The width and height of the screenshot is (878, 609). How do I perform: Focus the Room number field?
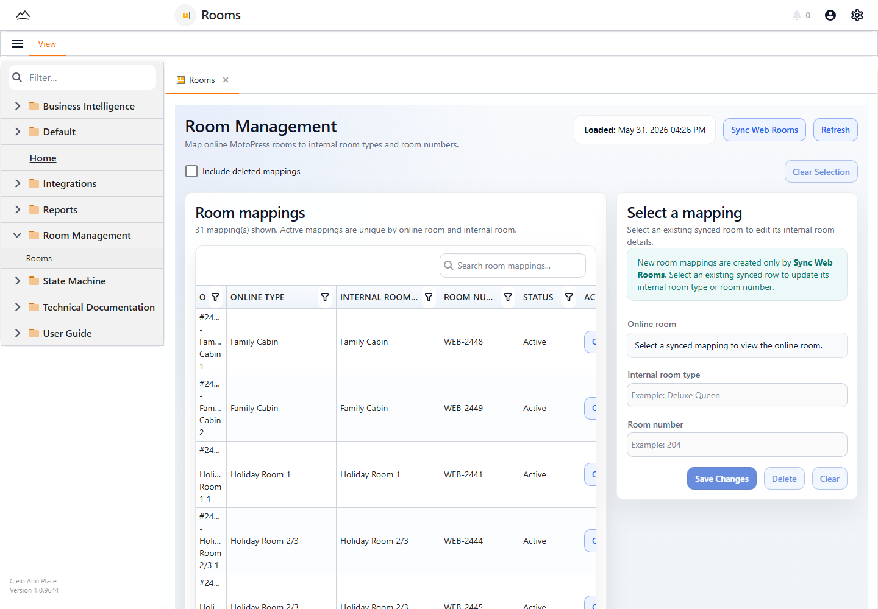(737, 445)
